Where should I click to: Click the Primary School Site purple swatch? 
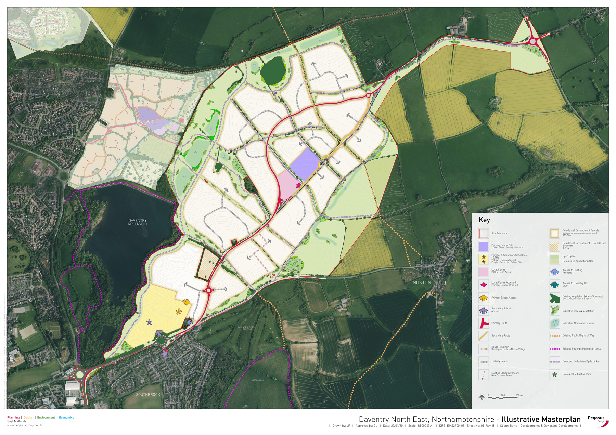coord(483,246)
